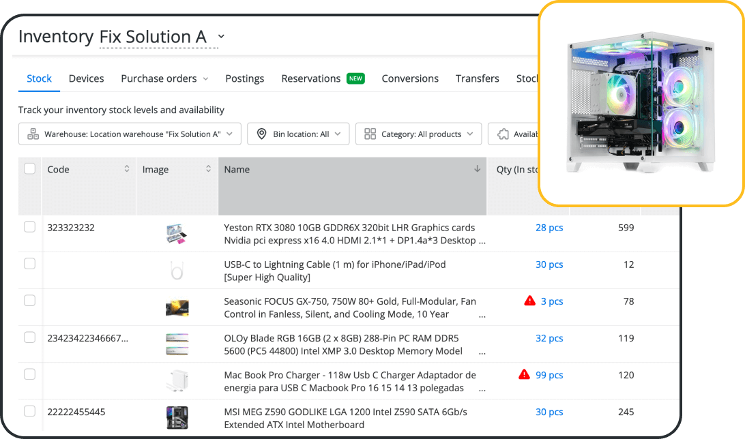Click the map pin icon on Bin location filter
The height and width of the screenshot is (439, 745).
pos(261,134)
